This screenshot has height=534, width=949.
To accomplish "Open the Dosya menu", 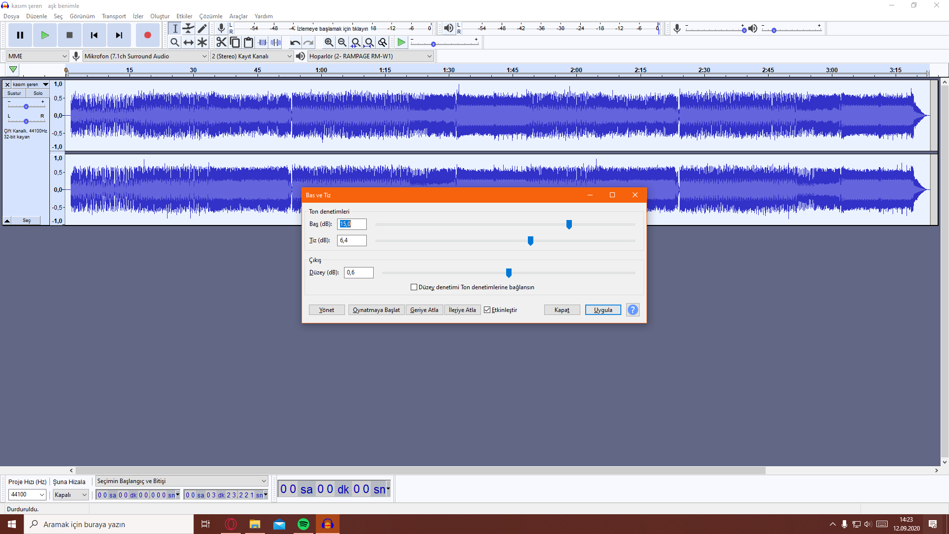I will pyautogui.click(x=11, y=16).
